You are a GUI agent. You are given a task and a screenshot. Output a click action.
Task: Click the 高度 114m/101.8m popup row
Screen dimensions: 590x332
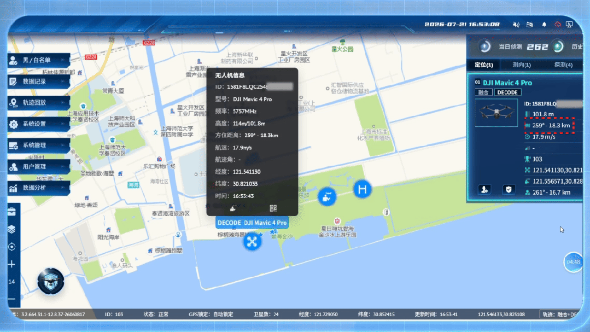click(x=241, y=124)
